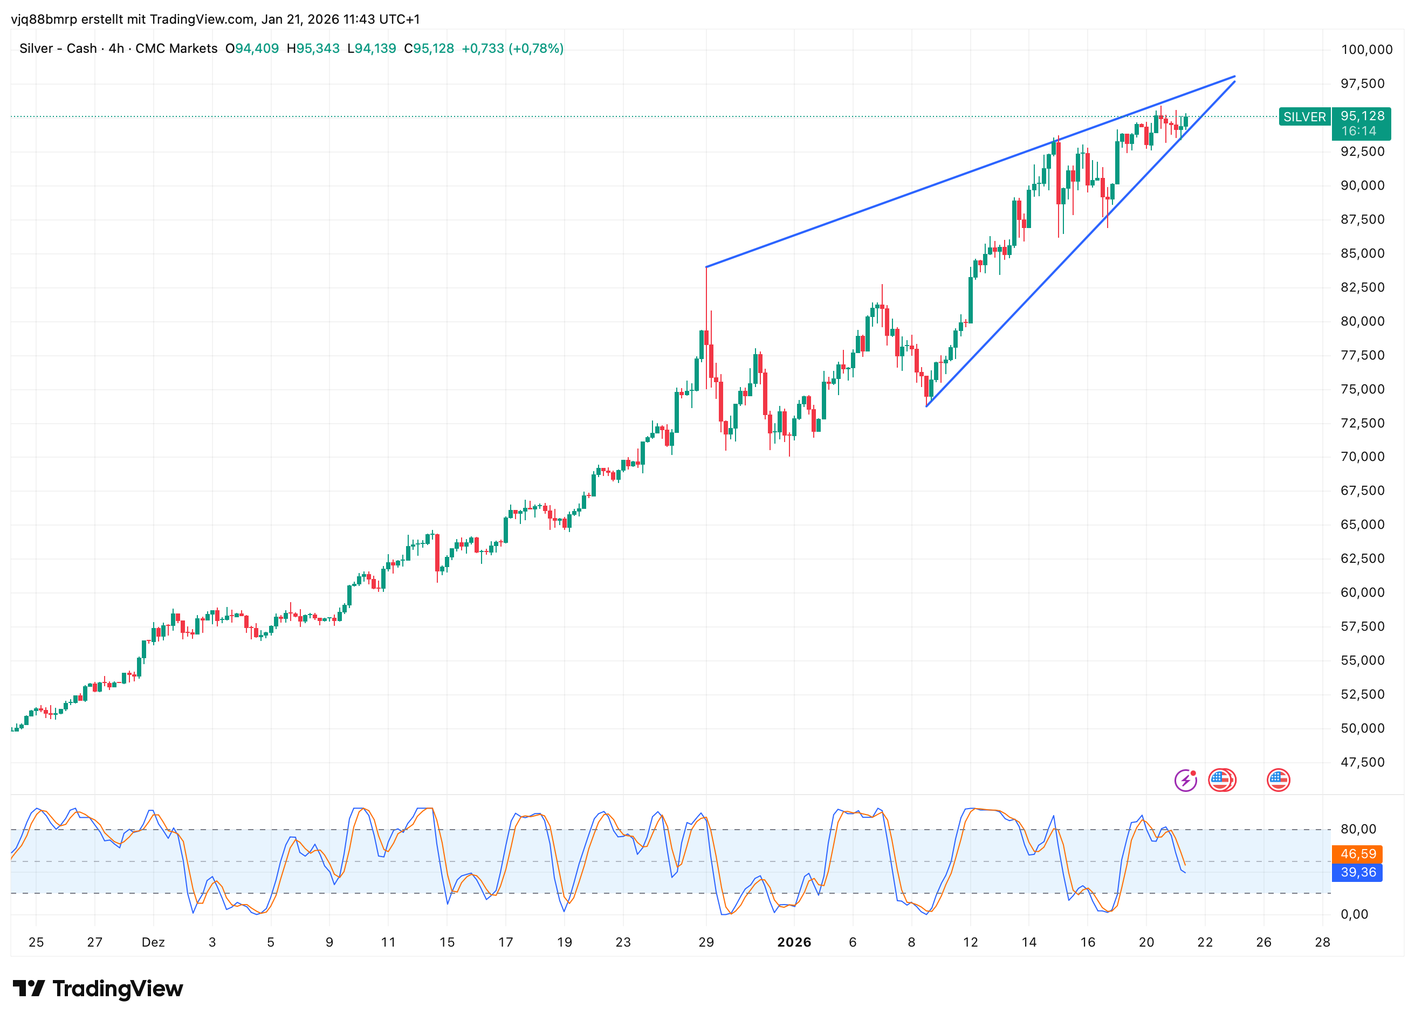Click the H95,343 high value in legend
The width and height of the screenshot is (1415, 1021).
(313, 49)
